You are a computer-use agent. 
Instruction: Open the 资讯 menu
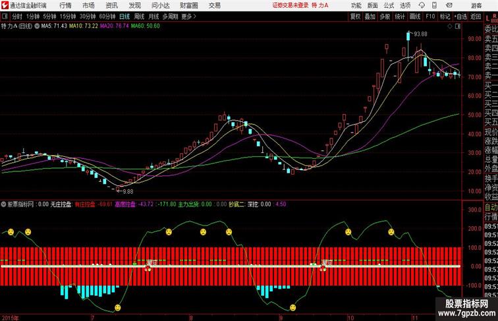click(112, 5)
